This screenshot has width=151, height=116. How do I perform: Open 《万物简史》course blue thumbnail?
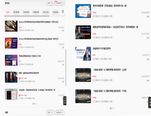coord(83,11)
